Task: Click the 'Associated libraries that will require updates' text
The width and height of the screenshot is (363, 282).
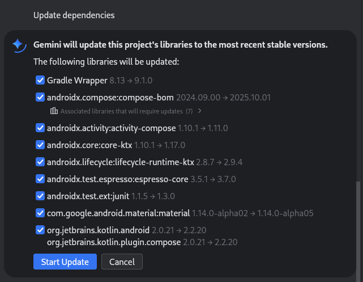Action: (x=121, y=111)
